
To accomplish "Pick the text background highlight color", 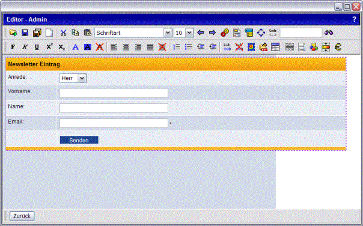I will coord(87,47).
